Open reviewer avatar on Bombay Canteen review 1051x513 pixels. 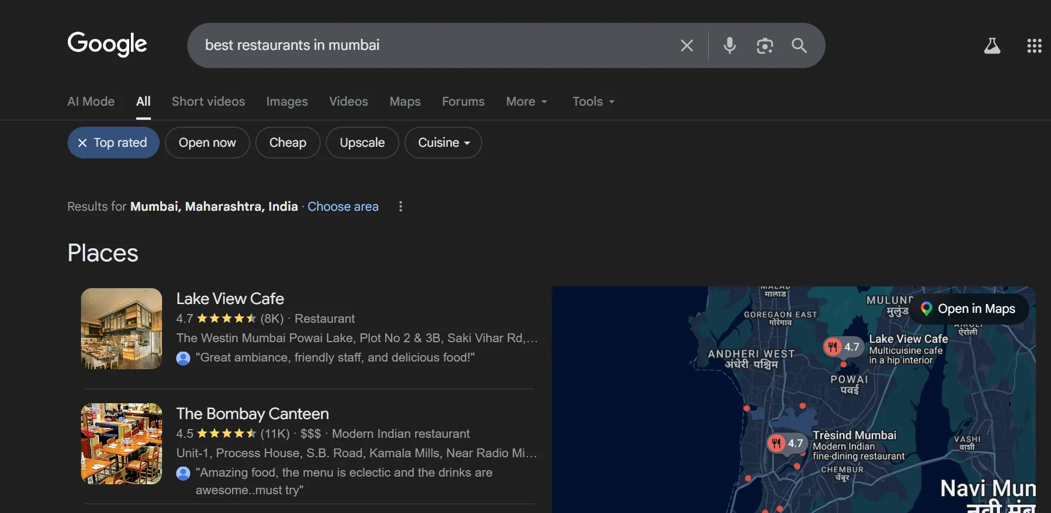[x=183, y=473]
